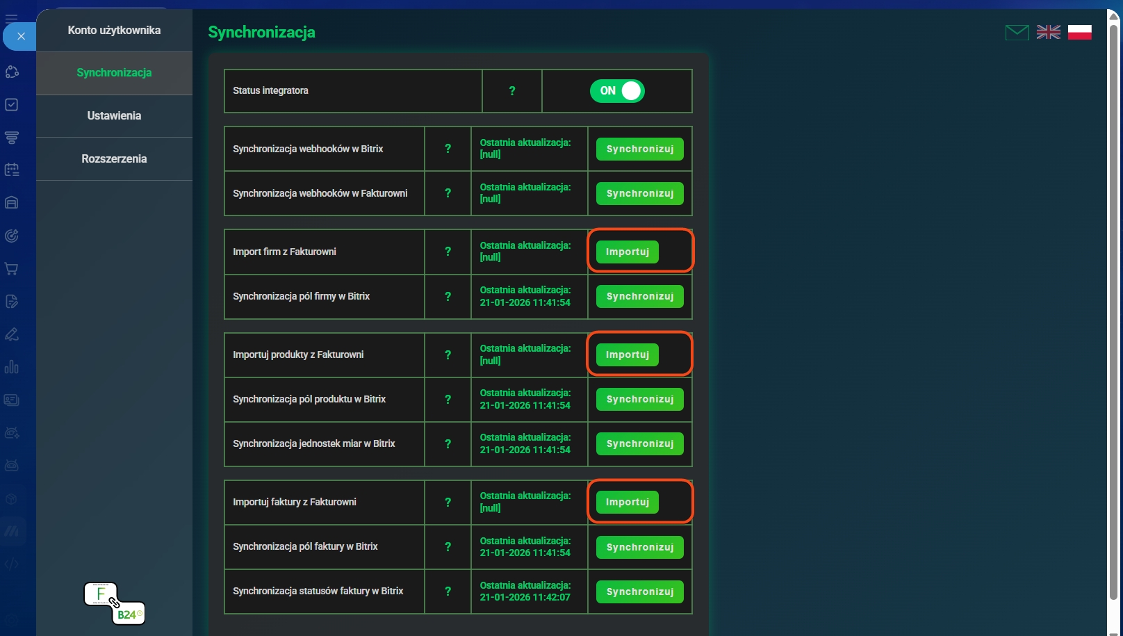Open the AI robot sparkle icon in left sidebar

12,432
